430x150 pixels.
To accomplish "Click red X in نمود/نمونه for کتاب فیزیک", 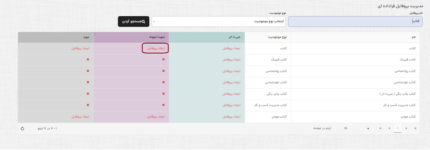I will coord(164,59).
